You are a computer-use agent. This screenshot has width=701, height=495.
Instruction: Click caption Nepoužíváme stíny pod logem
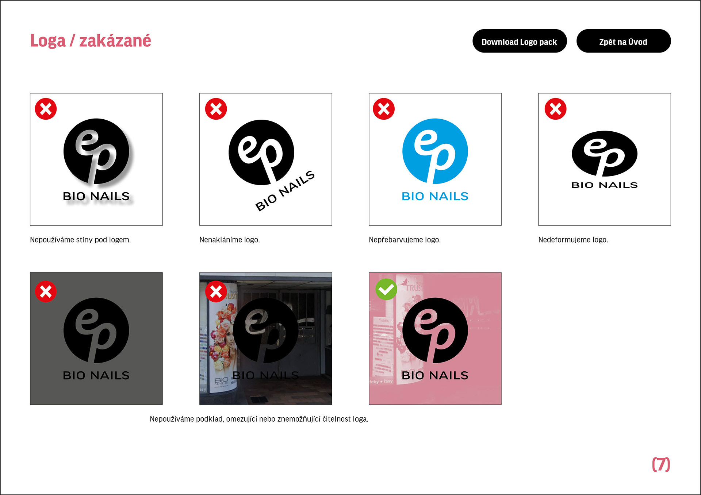(80, 240)
